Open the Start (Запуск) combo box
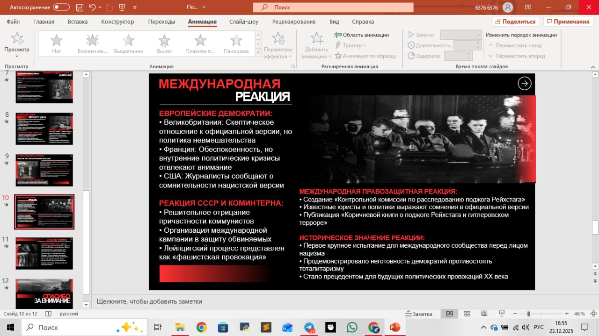 coord(461,35)
